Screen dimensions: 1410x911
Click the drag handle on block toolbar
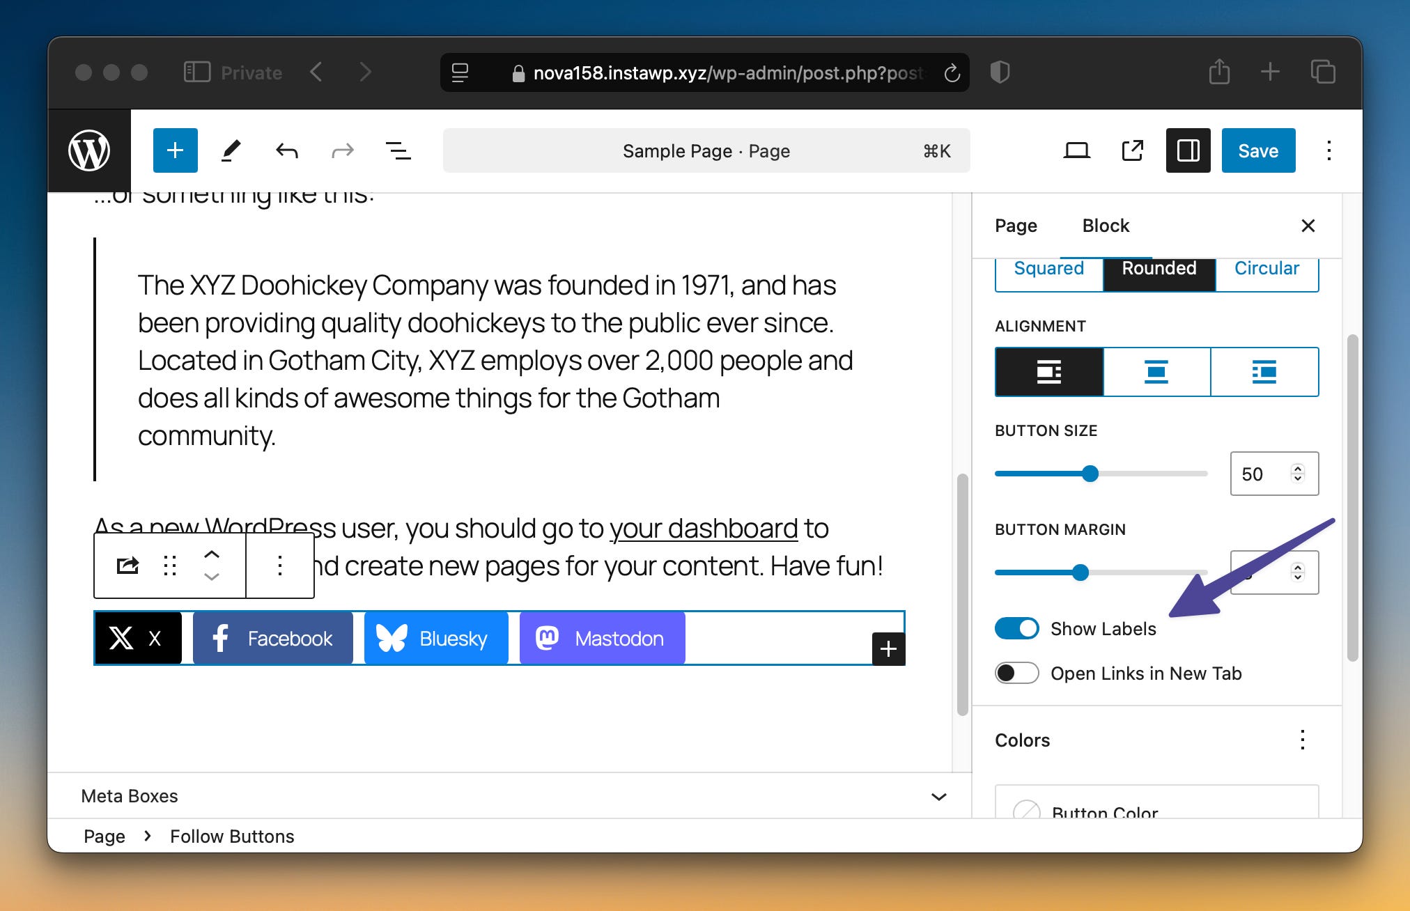pyautogui.click(x=169, y=566)
